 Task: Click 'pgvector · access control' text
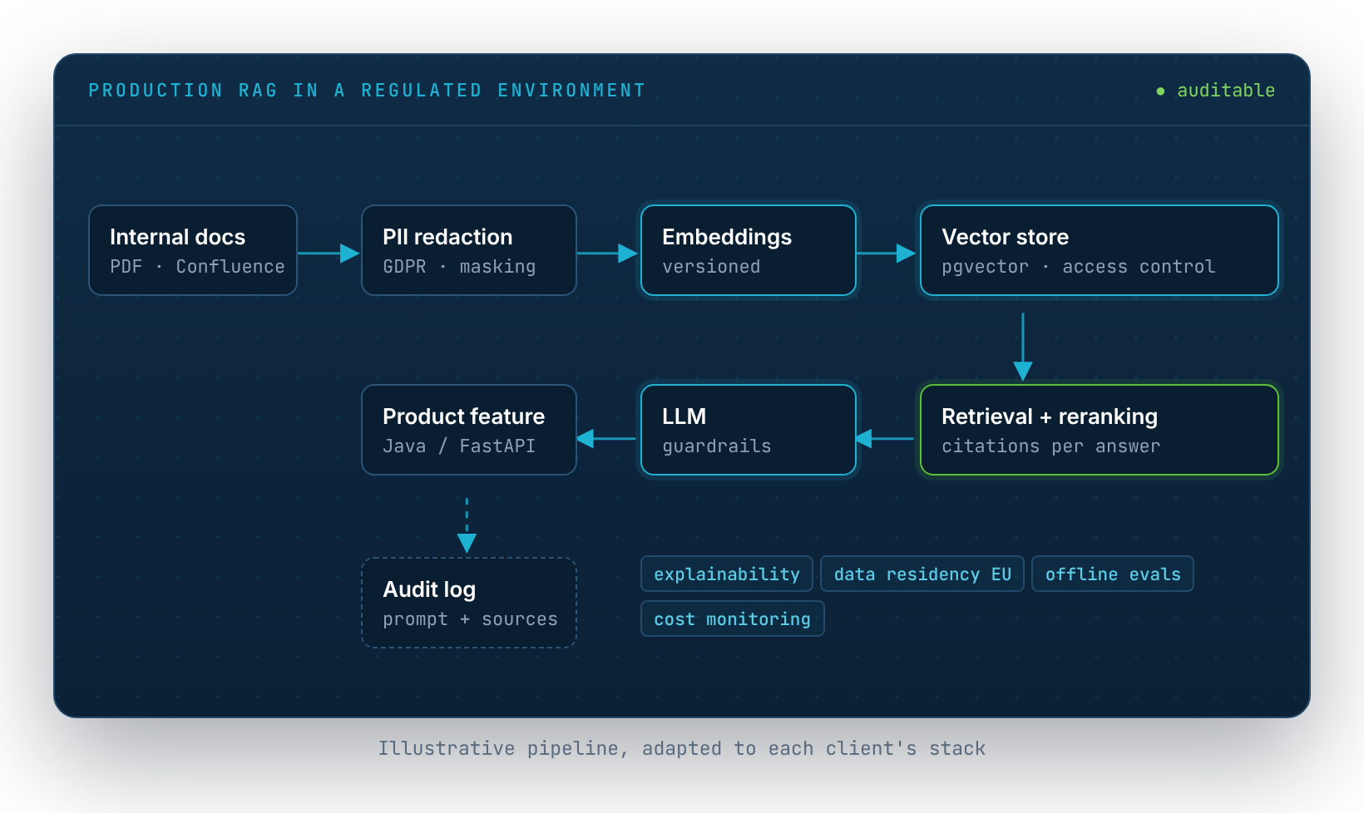[x=1079, y=266]
